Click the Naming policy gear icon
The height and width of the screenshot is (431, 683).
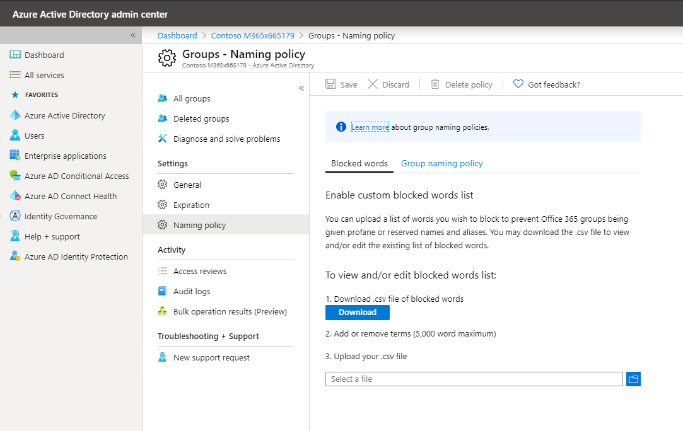[163, 225]
